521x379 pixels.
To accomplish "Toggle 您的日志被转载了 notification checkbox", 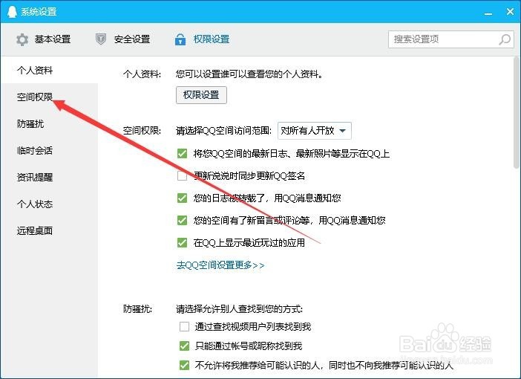I will [x=182, y=198].
